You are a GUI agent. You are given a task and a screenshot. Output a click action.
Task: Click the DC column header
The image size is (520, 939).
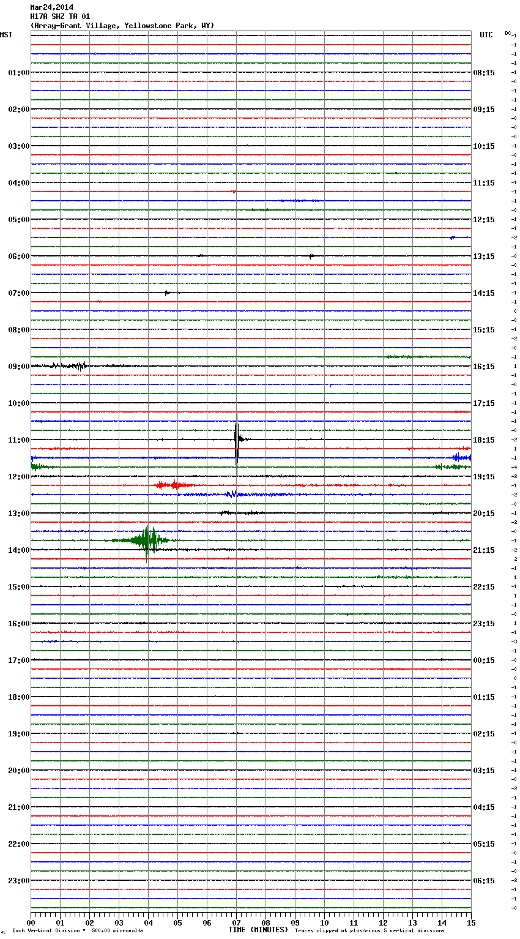tap(508, 33)
